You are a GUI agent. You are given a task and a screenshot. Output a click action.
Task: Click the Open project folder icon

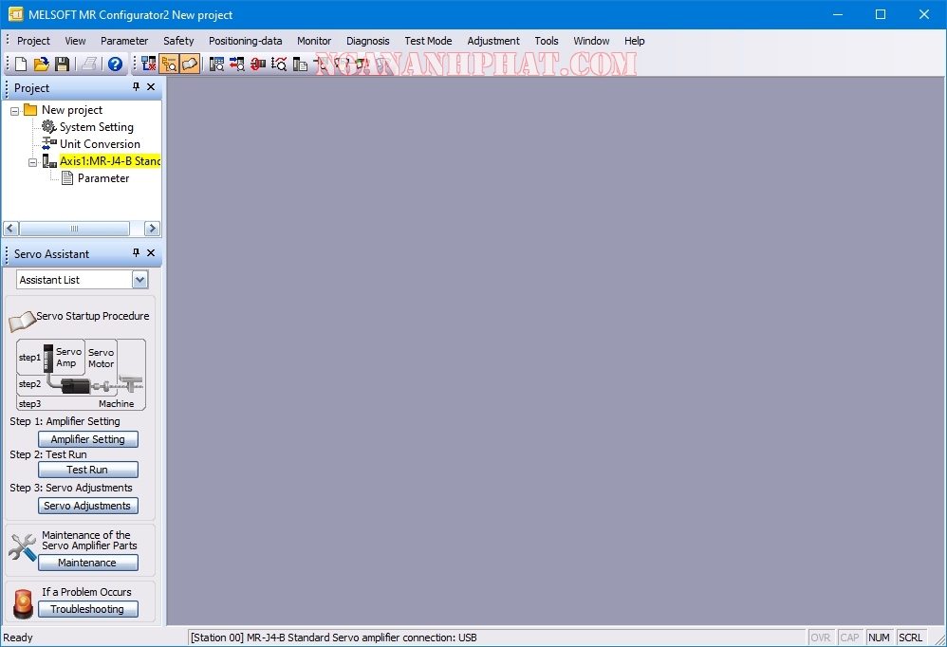(x=41, y=63)
